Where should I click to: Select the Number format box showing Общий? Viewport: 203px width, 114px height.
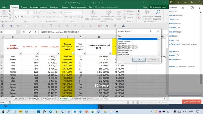click(x=74, y=12)
